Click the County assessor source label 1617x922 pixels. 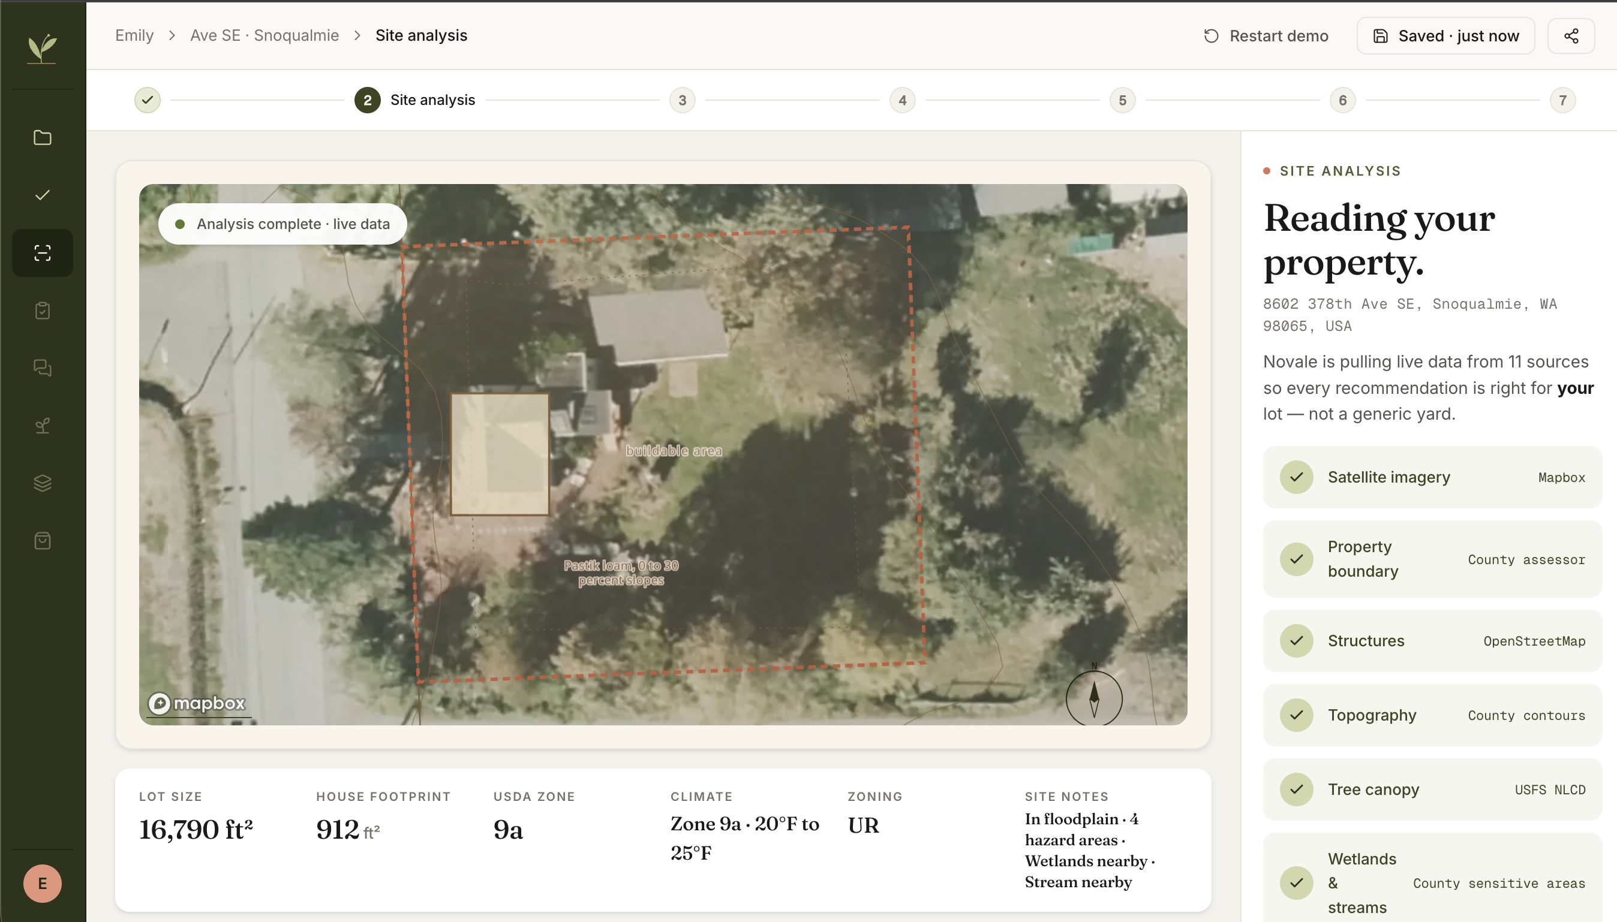(x=1526, y=560)
